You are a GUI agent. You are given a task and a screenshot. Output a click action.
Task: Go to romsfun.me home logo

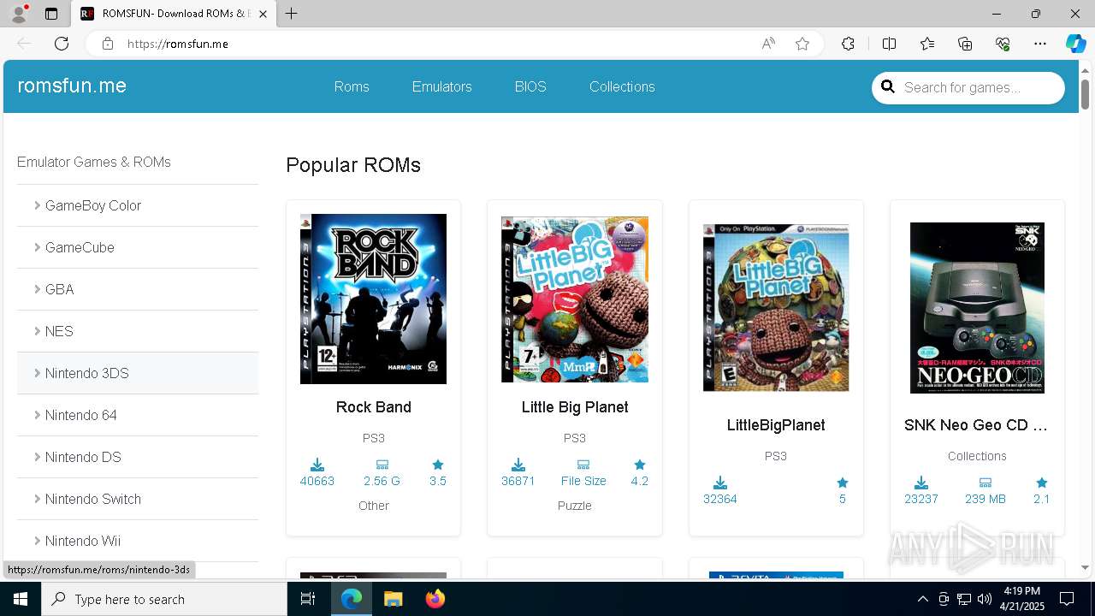click(x=72, y=86)
